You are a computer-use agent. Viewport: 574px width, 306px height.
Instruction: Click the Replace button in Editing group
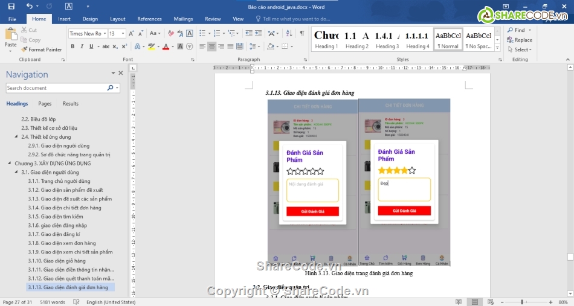520,40
